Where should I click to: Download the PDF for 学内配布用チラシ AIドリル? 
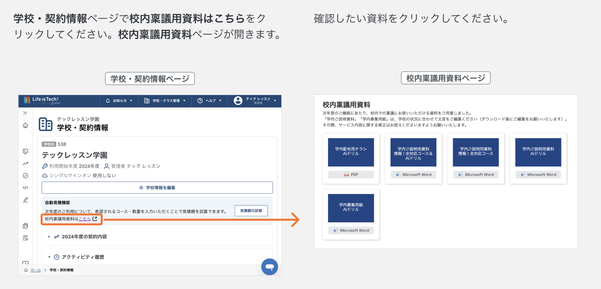coord(351,175)
